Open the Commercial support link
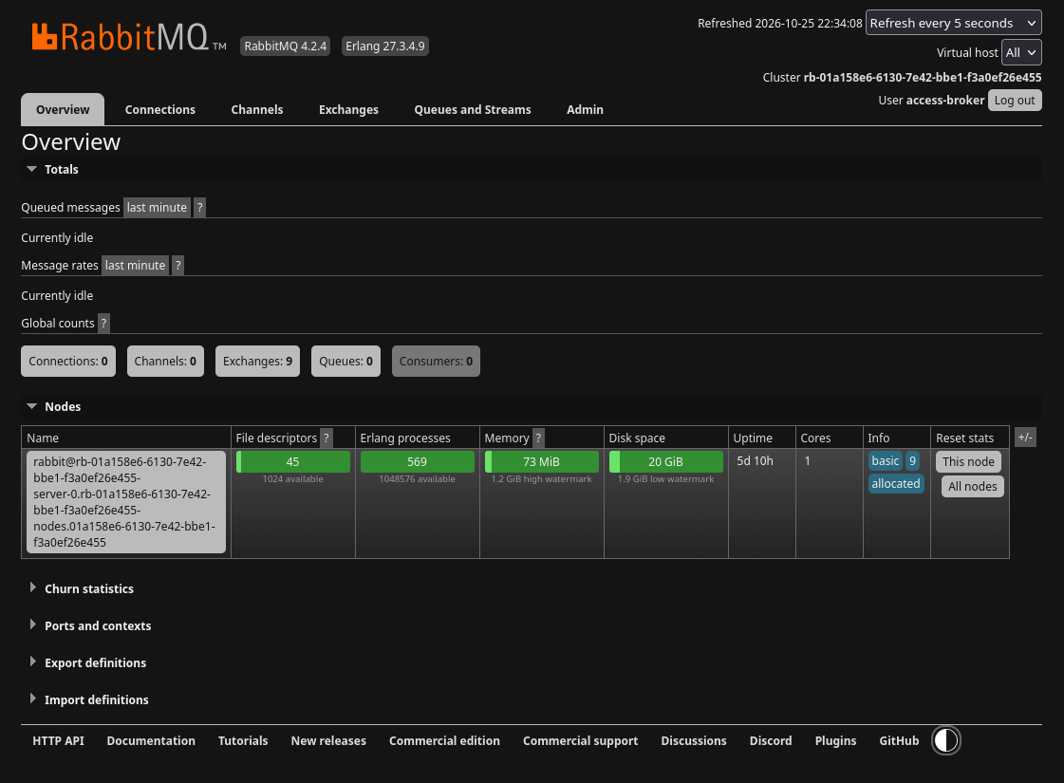The height and width of the screenshot is (783, 1064). click(580, 740)
